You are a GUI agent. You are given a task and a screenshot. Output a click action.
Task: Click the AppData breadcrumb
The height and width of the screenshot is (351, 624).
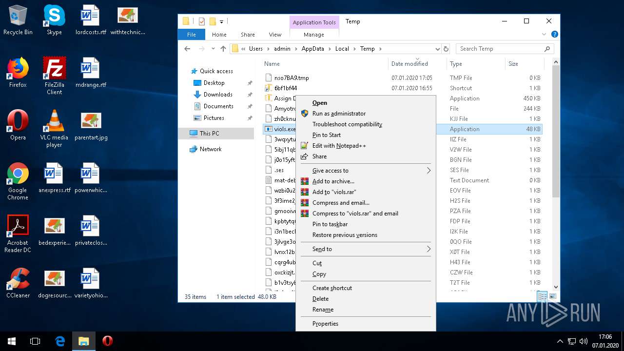click(x=312, y=49)
